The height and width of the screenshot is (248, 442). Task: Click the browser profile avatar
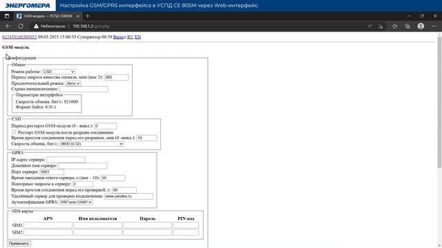[x=421, y=26]
